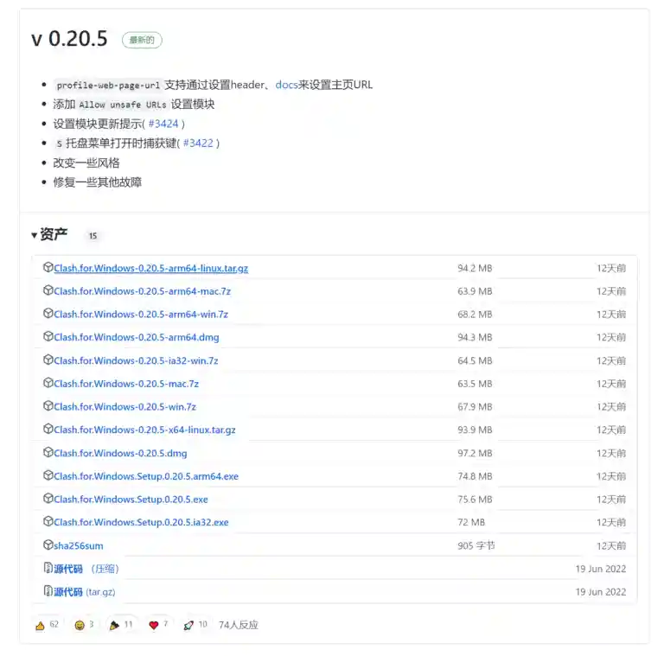Click package icon beside 0.20.5-win.7z
Viewport: 664px width, 656px height.
[x=48, y=405]
